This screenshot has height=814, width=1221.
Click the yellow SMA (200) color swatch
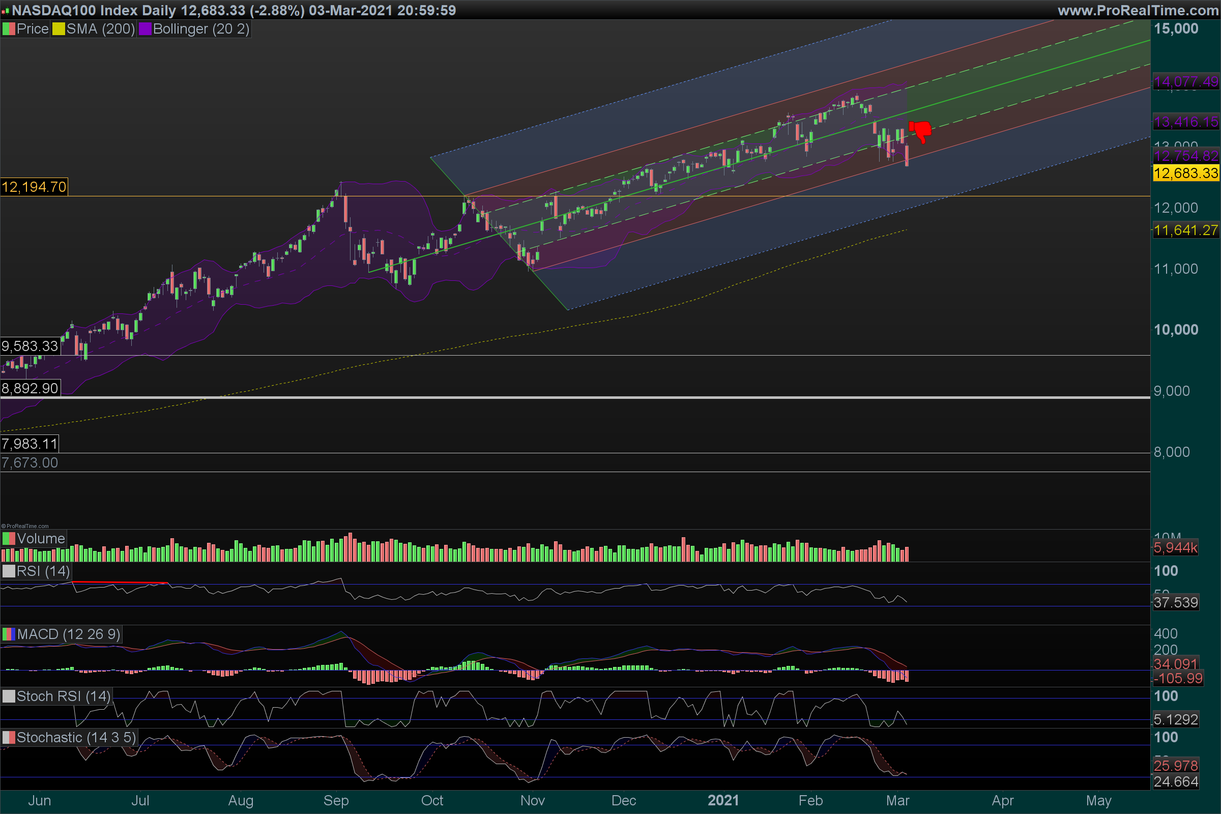[x=58, y=29]
